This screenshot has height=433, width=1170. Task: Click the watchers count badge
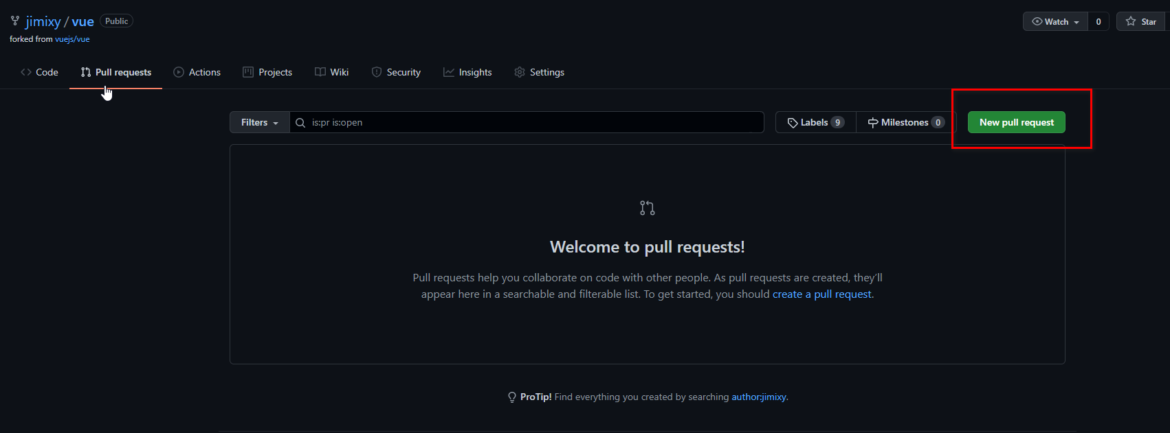tap(1099, 21)
